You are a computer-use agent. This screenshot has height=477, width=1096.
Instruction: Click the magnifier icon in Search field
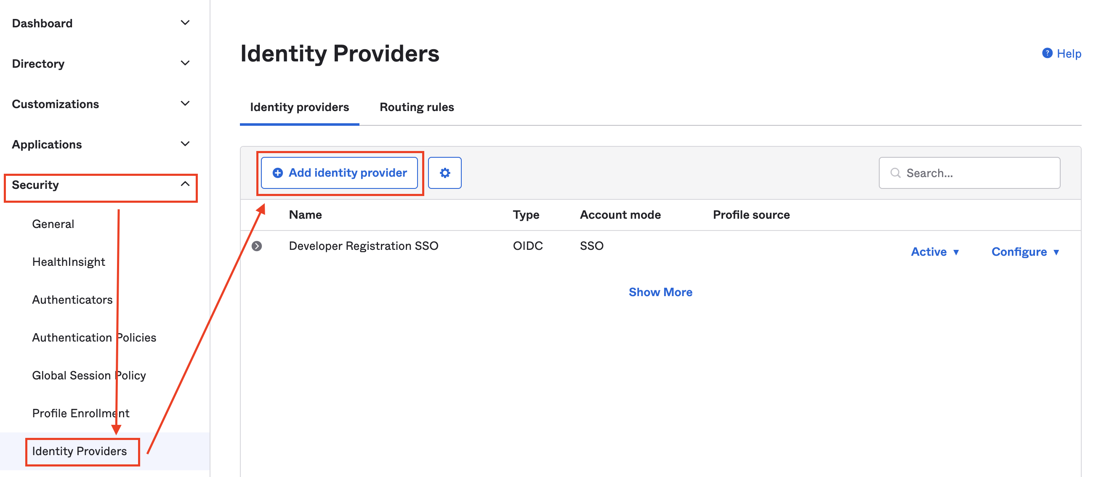(x=895, y=172)
